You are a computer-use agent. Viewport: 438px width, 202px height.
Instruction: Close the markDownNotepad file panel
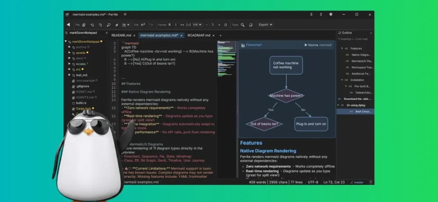(x=107, y=33)
